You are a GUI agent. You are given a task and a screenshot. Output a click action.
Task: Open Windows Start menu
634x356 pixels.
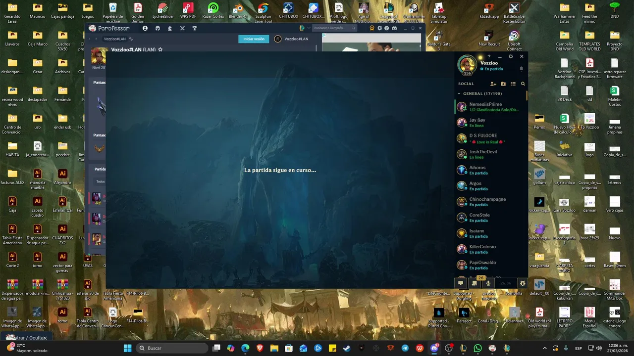click(127, 348)
